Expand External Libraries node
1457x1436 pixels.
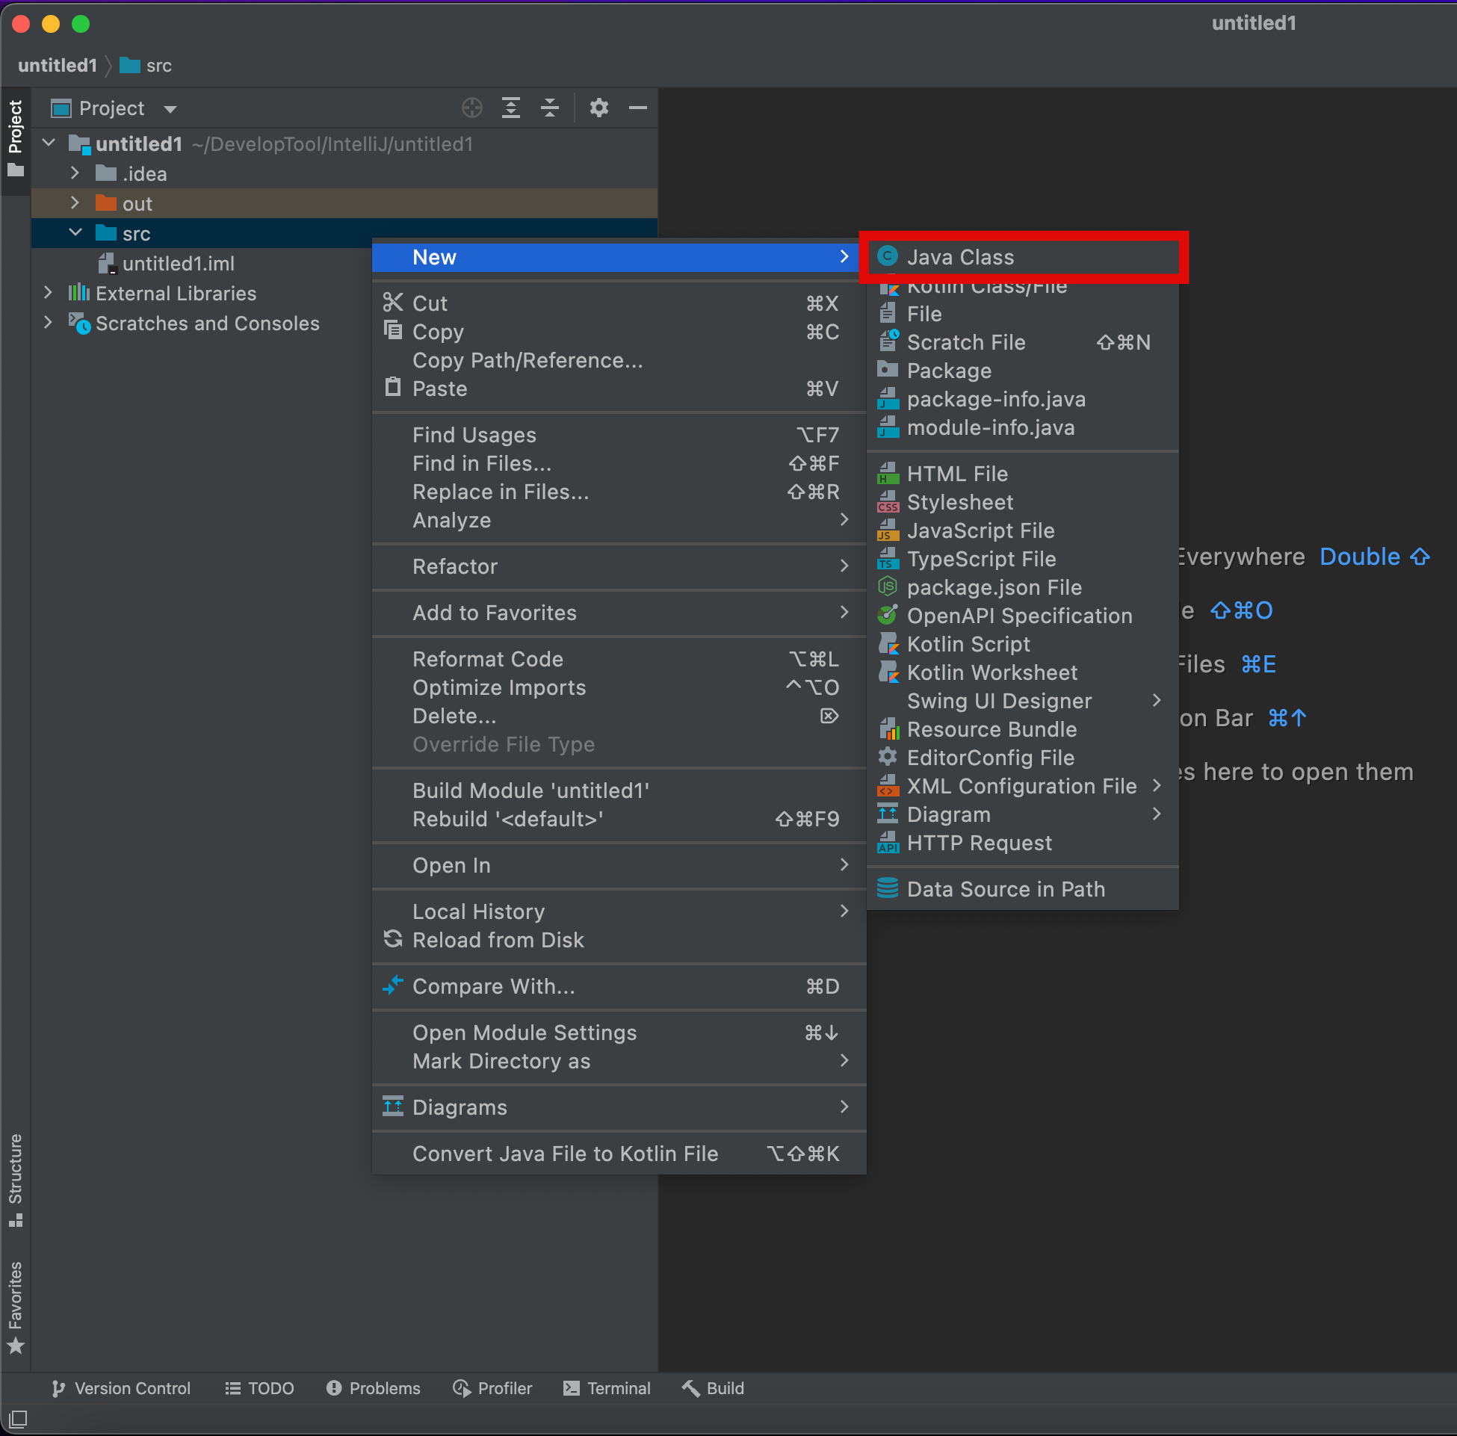coord(49,293)
